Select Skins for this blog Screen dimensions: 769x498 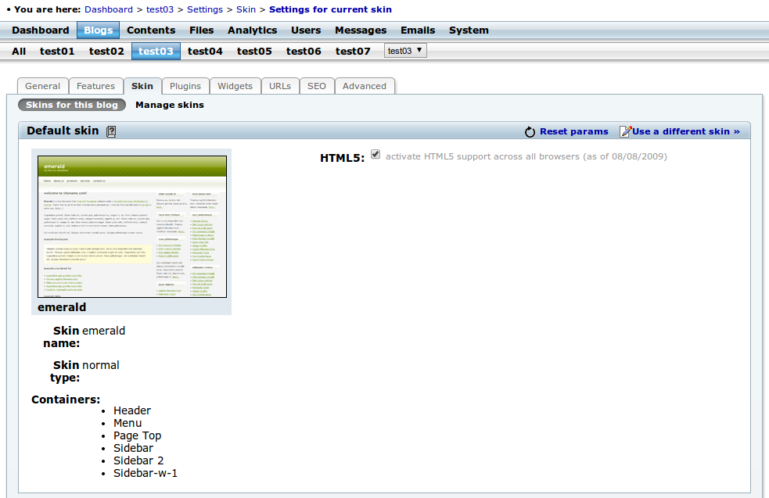point(72,105)
